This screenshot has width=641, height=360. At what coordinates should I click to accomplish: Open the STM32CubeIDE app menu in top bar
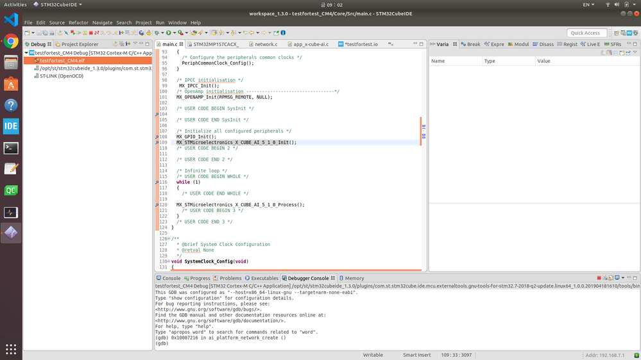pyautogui.click(x=58, y=4)
